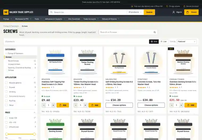
Task: Tick the Decking application checkbox
Action: click(x=6, y=92)
